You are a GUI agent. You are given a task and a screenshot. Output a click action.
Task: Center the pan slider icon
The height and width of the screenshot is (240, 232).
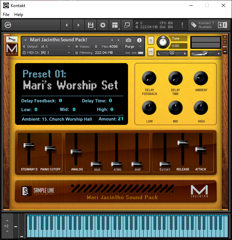[x=172, y=53]
